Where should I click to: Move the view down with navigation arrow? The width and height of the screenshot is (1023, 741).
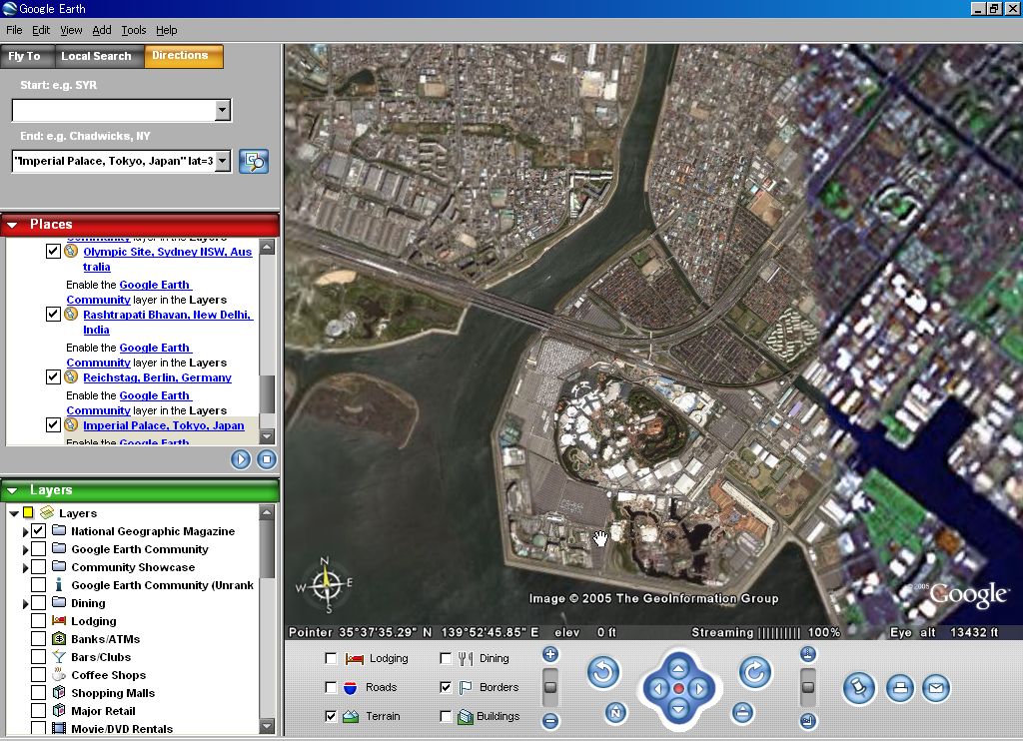pos(678,709)
